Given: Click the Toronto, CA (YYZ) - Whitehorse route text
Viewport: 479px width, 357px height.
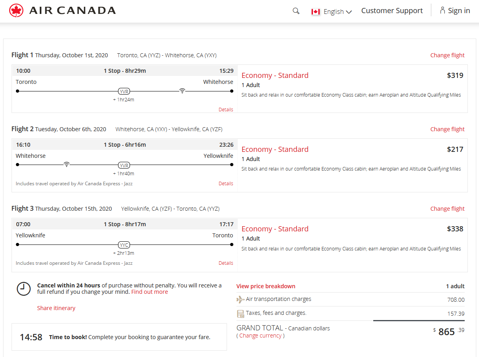Looking at the screenshot, I should coord(167,55).
